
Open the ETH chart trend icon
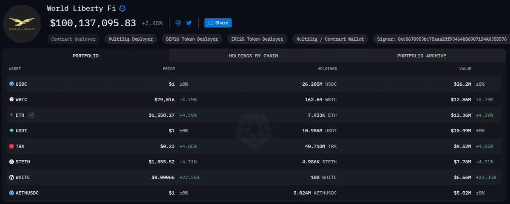pos(32,115)
